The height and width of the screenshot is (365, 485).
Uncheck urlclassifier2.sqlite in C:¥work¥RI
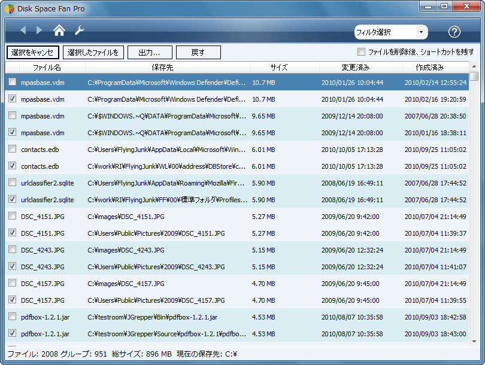(13, 199)
